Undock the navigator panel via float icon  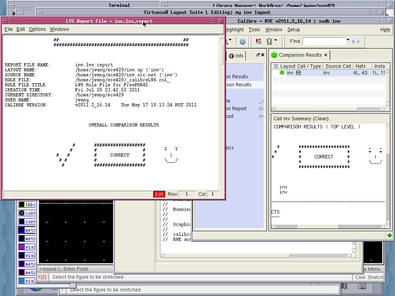click(258, 55)
